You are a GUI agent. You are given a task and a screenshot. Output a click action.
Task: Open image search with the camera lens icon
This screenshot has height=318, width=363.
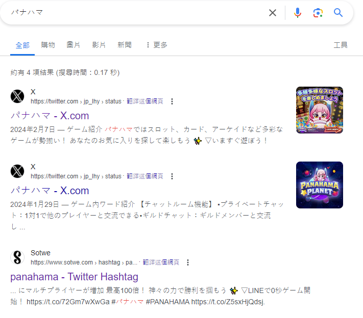coord(318,13)
